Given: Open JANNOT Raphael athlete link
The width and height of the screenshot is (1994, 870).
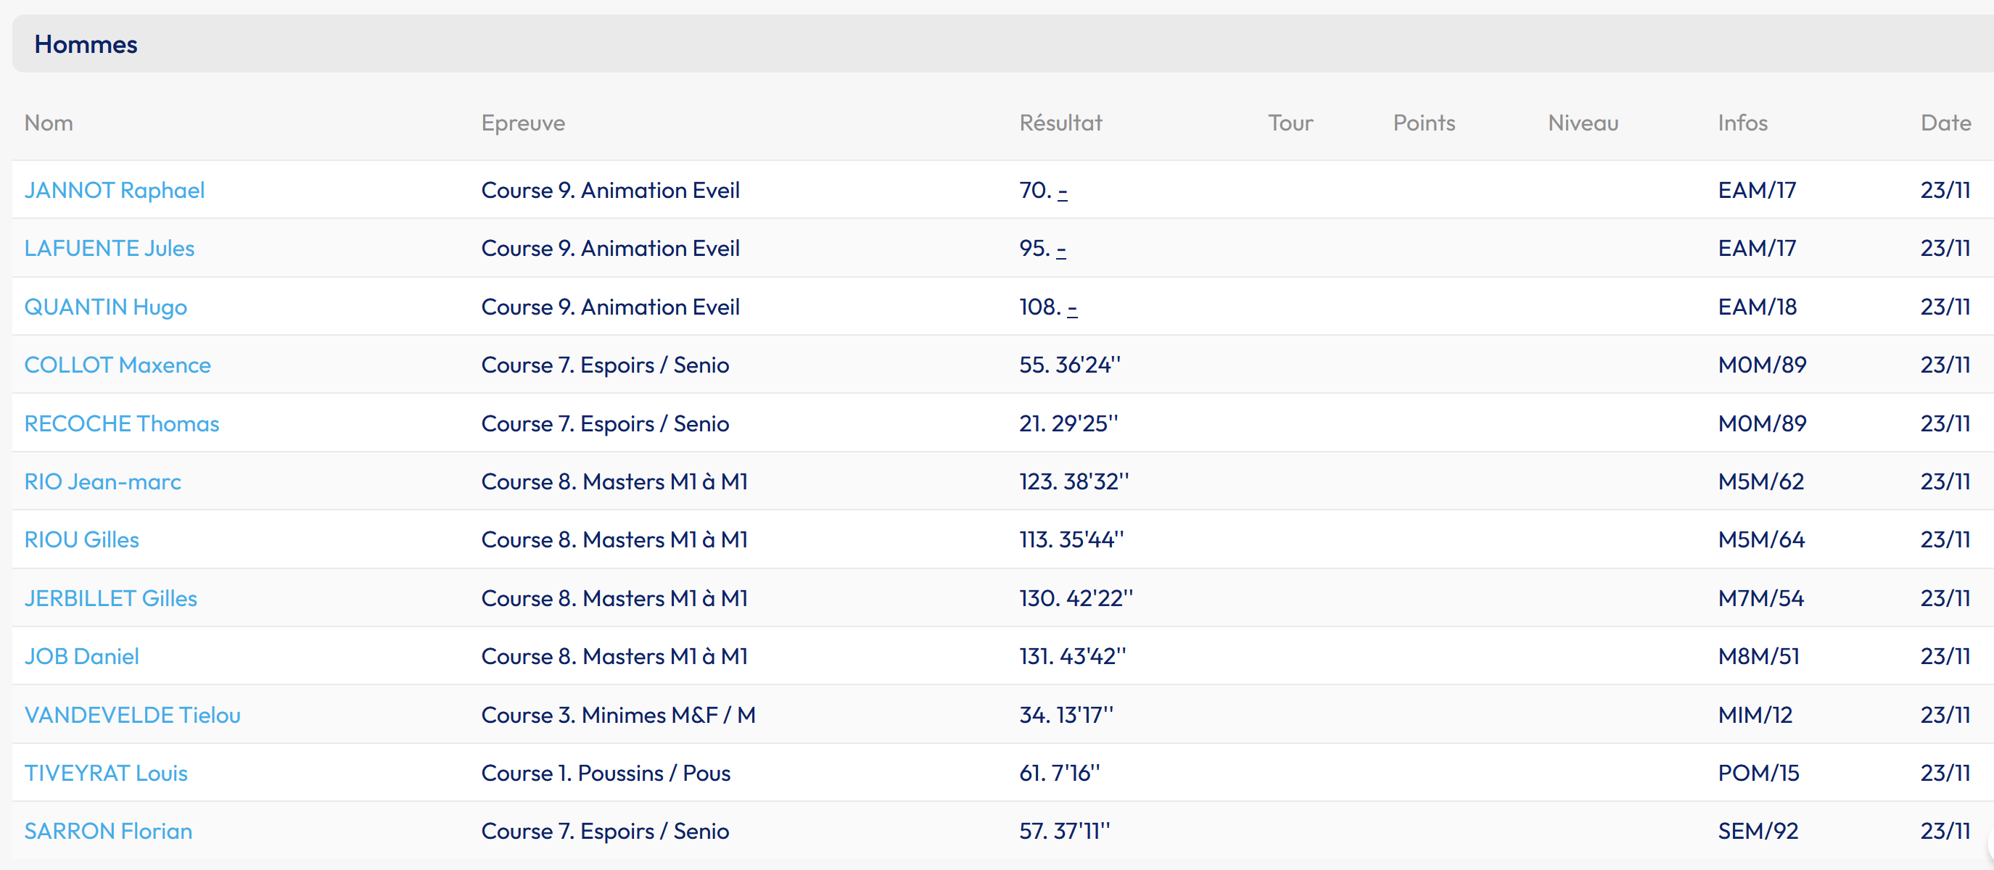Looking at the screenshot, I should (x=114, y=191).
